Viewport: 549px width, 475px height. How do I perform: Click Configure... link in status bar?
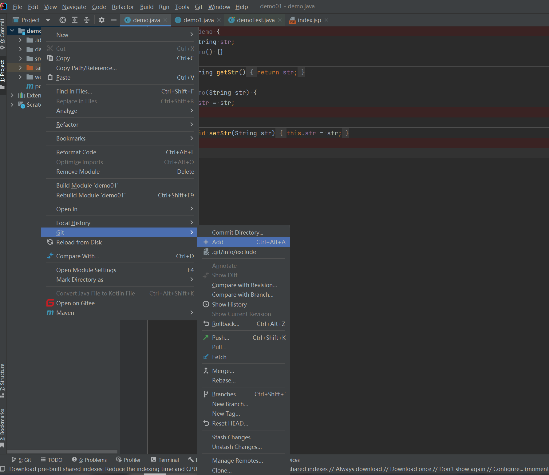point(508,469)
